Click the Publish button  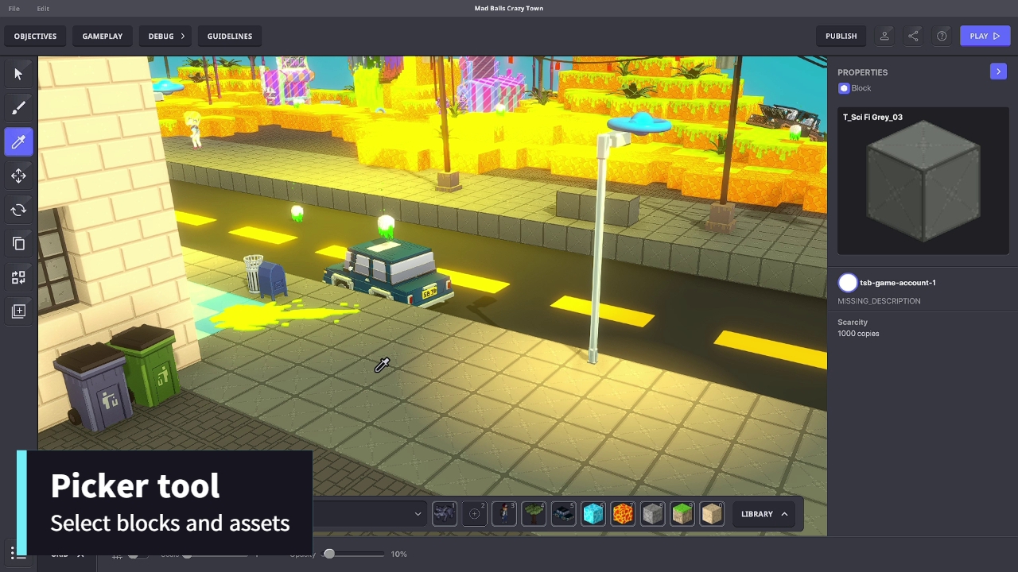click(841, 36)
